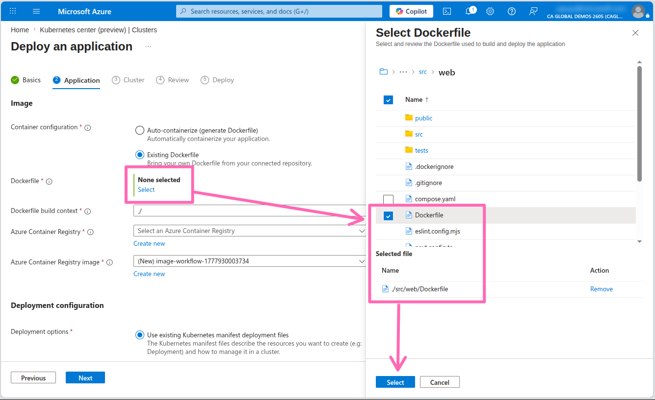The image size is (655, 400).
Task: Show info for Azure Container Registry
Action: [x=90, y=233]
